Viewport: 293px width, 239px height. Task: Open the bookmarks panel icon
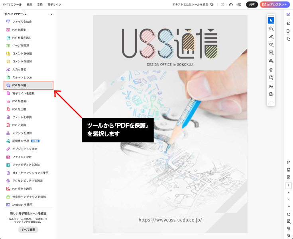289,31
